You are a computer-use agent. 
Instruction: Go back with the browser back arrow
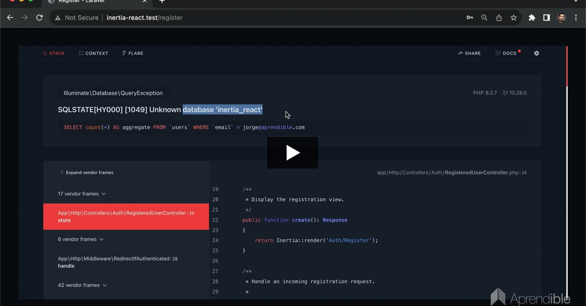pos(10,18)
